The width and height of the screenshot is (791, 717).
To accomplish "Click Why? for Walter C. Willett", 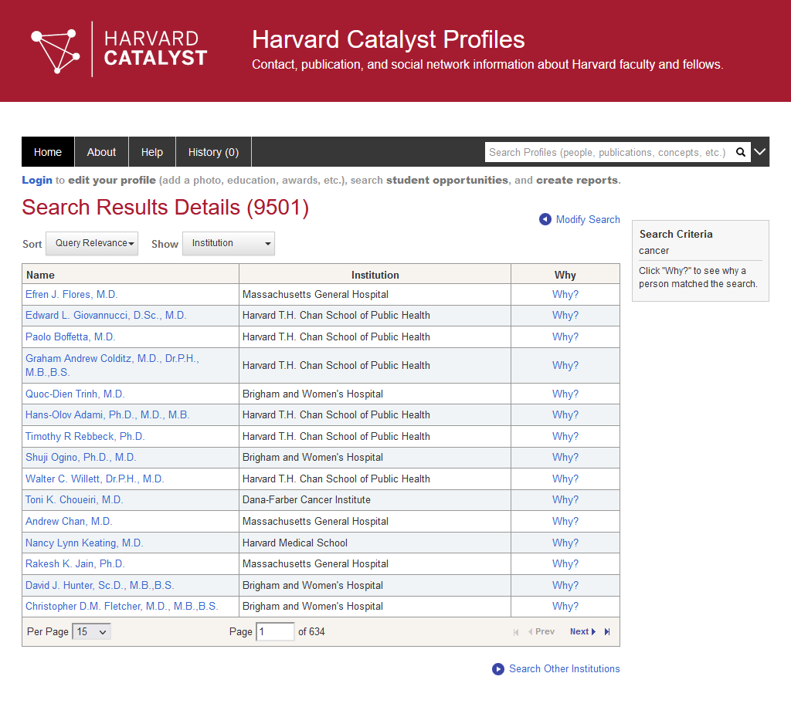I will (565, 479).
